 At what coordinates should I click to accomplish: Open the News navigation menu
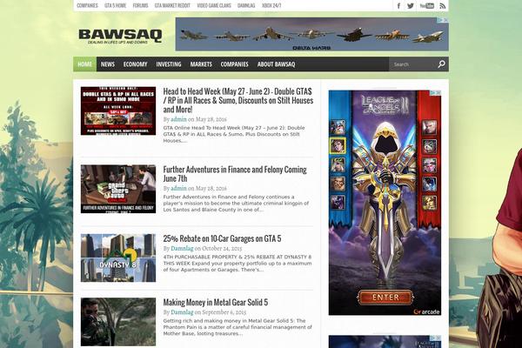tap(108, 64)
